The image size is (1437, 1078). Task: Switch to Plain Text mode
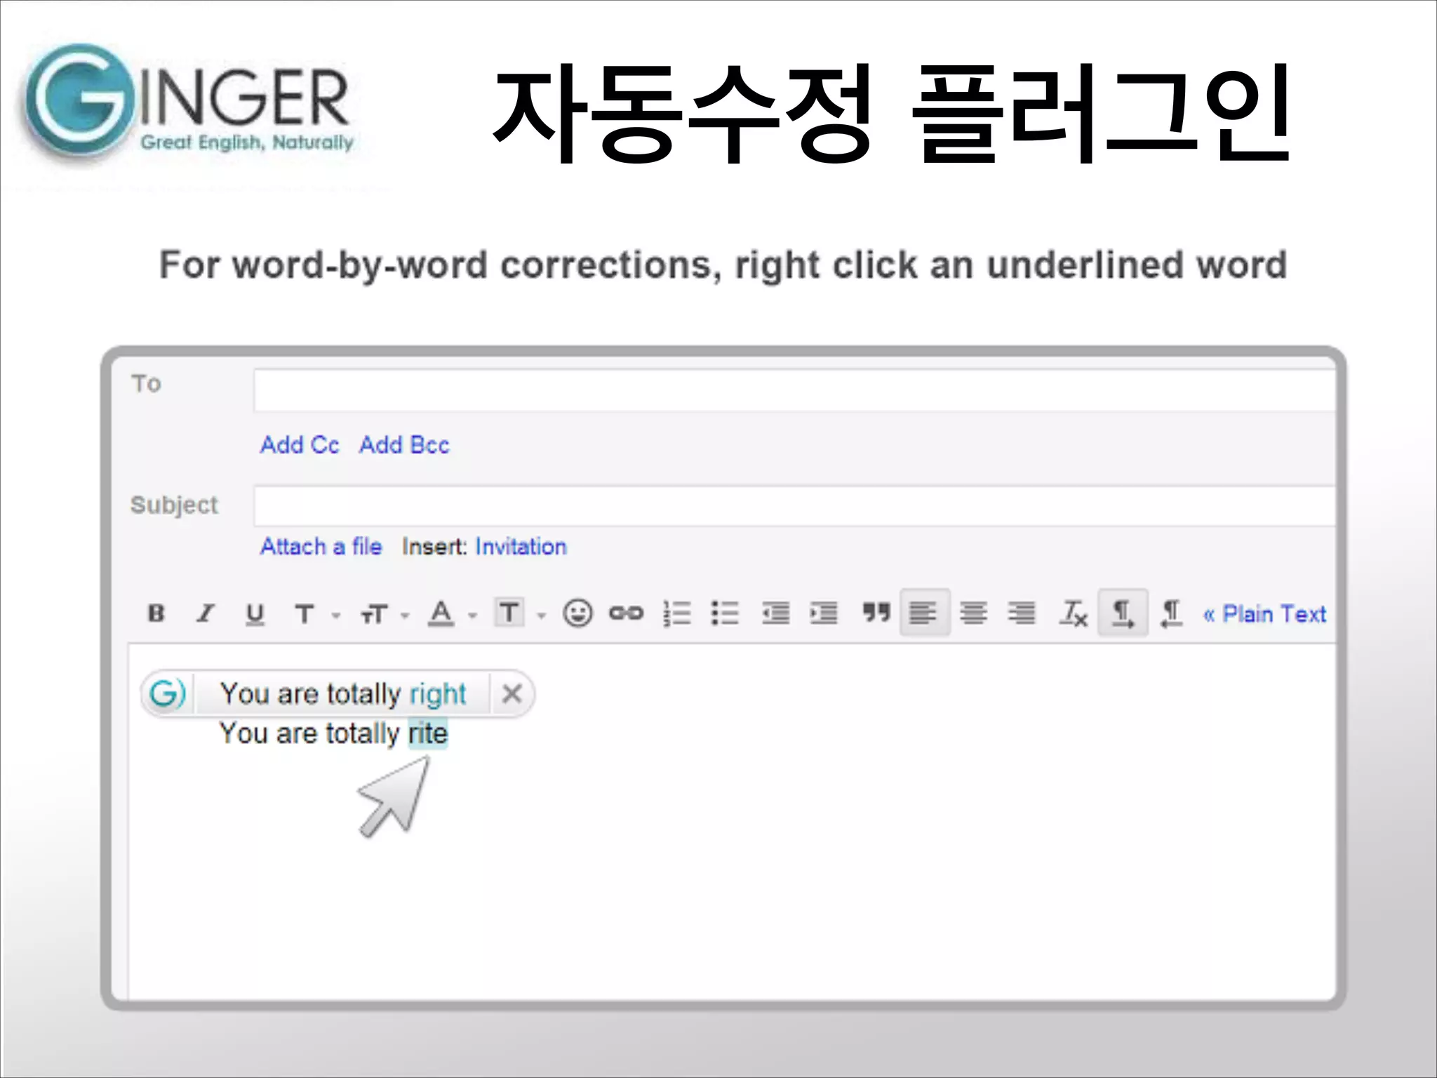[x=1264, y=615]
